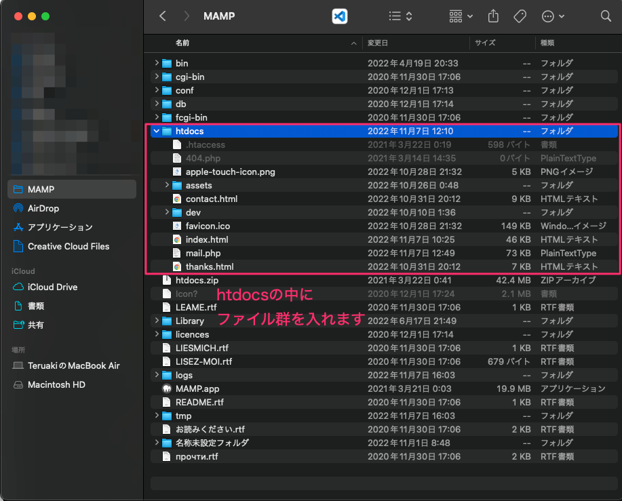This screenshot has height=501, width=622.
Task: Collapse the htdocs folder
Action: [x=156, y=131]
